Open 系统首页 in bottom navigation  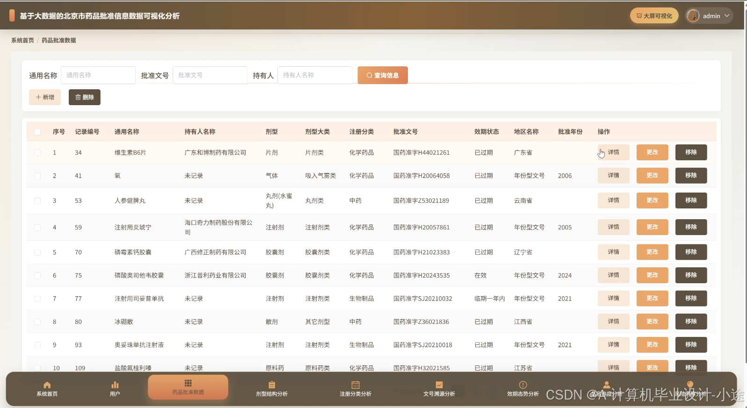(x=47, y=389)
